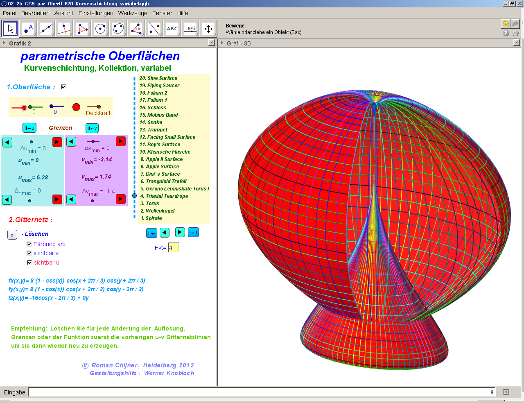
Task: Open the Werkzeuge menu
Action: (x=133, y=13)
